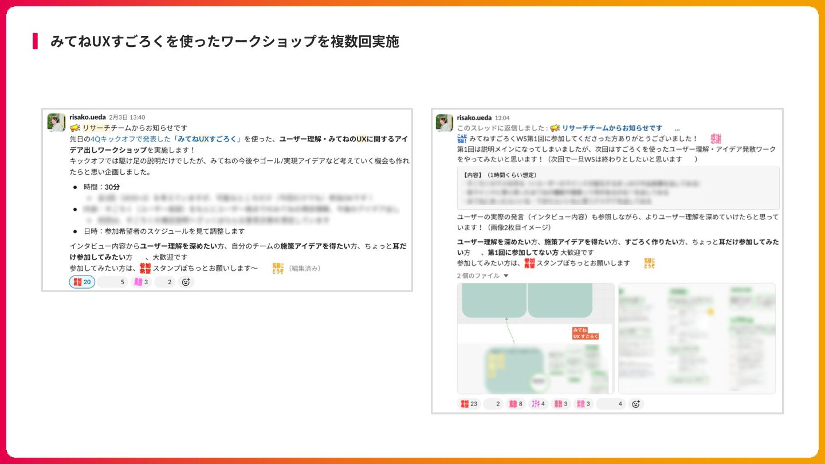
Task: Click risako.ueda's avatar in the 13:04 message
Action: [445, 123]
